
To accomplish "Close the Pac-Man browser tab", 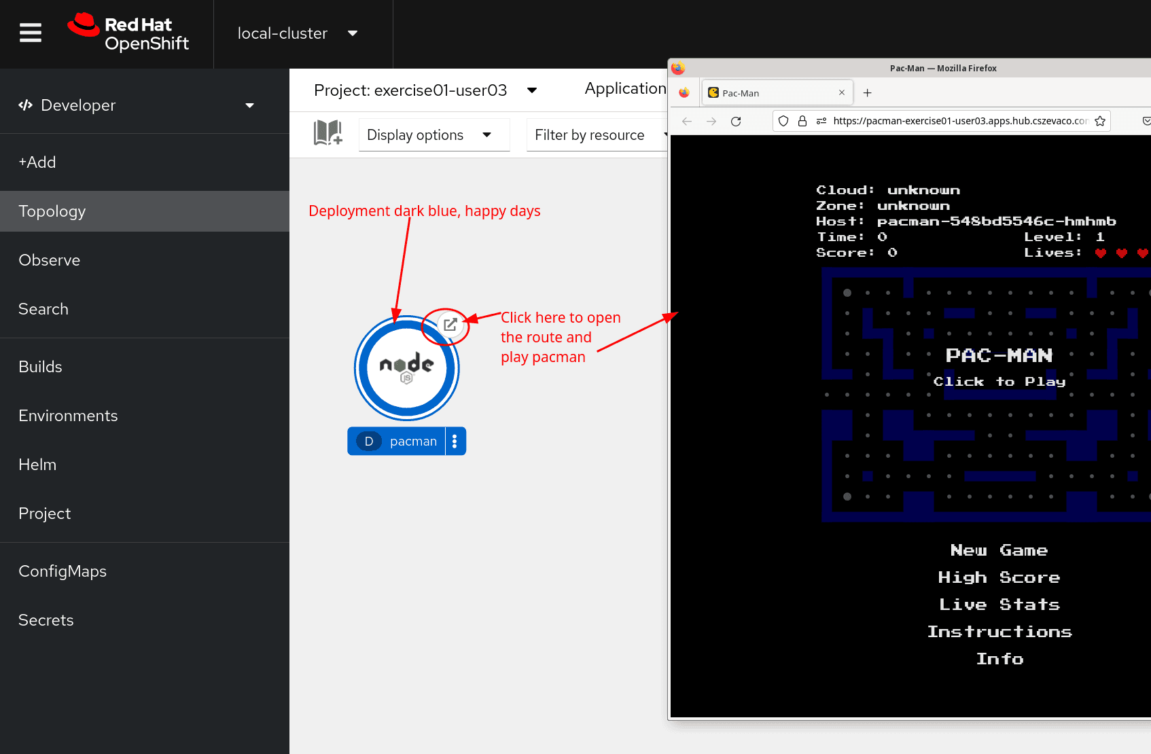I will click(841, 92).
